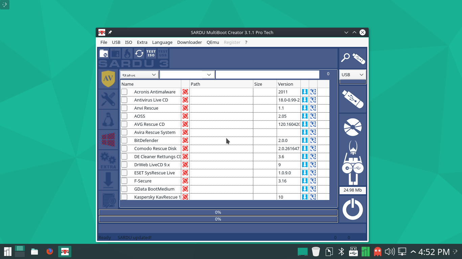Click the Bluetooth tray icon
Image resolution: width=462 pixels, height=259 pixels.
click(x=341, y=252)
